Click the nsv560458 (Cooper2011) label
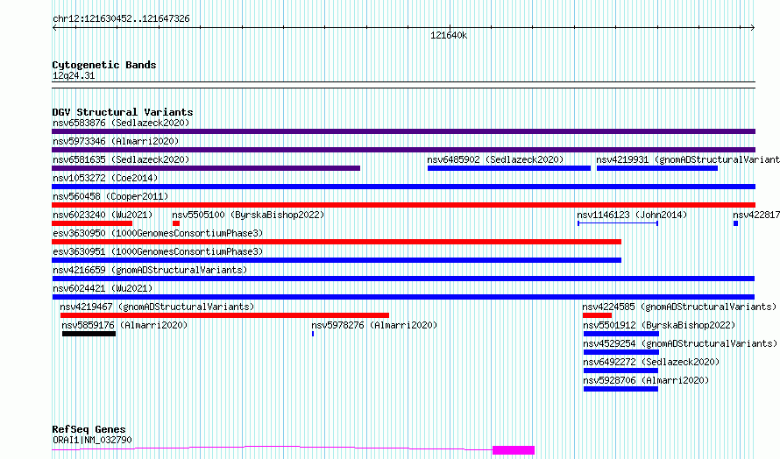The image size is (780, 459). pyautogui.click(x=110, y=196)
